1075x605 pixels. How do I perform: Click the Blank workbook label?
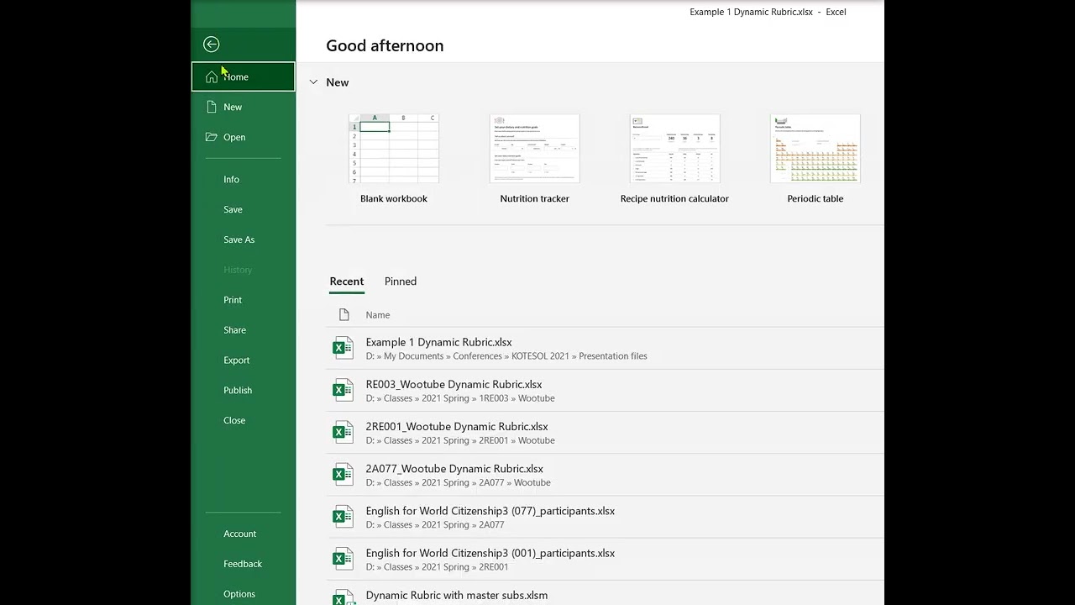394,199
